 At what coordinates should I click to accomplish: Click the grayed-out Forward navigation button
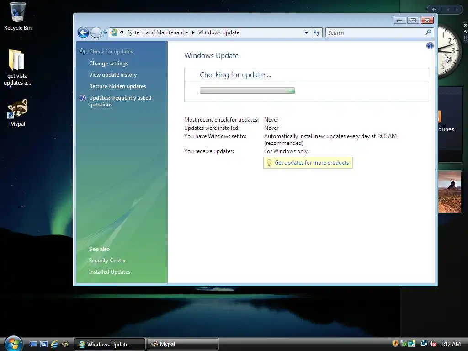point(96,32)
